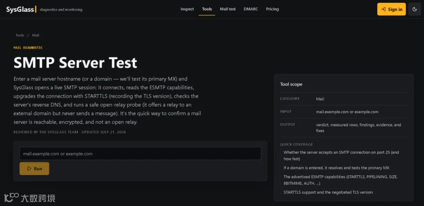
Task: Open the SysGlass logo home link
Action: pyautogui.click(x=21, y=9)
